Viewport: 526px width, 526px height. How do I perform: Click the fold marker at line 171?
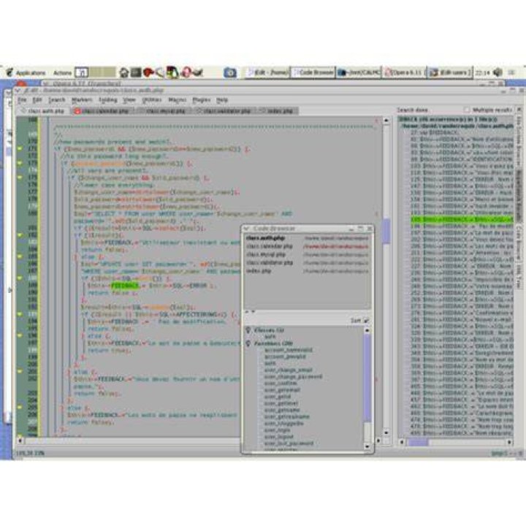tap(20, 148)
